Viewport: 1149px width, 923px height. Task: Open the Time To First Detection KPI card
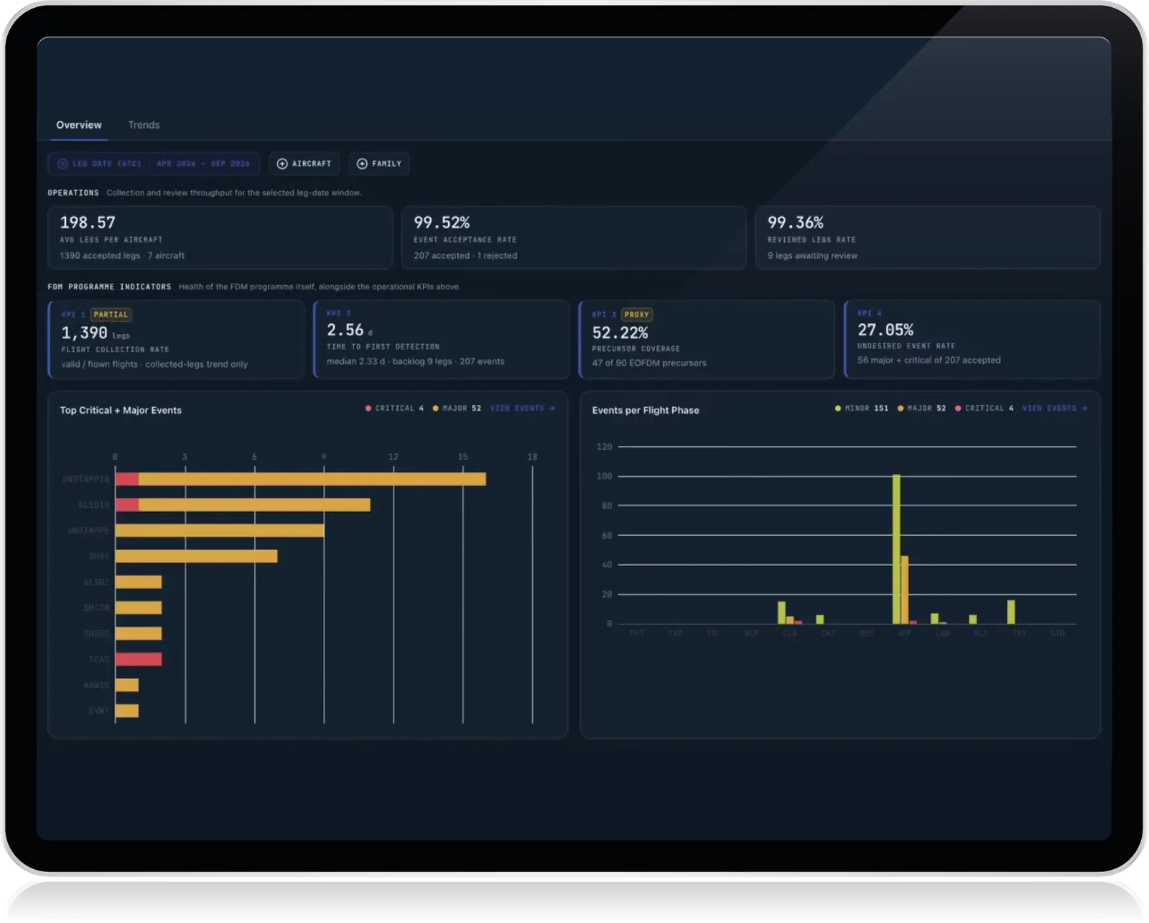click(442, 339)
